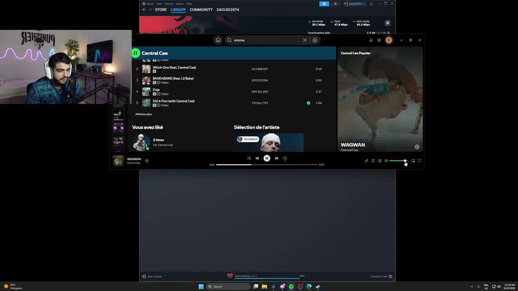Toggle the green liked check on Did It First
The height and width of the screenshot is (291, 518).
(x=308, y=103)
